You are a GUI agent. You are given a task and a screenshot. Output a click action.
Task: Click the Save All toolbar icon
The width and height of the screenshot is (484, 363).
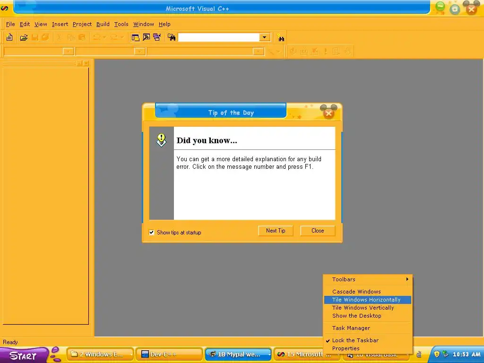[45, 38]
